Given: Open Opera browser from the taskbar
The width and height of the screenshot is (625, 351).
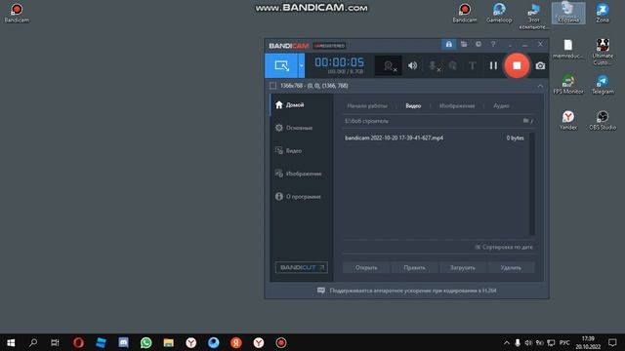Looking at the screenshot, I should coord(78,342).
